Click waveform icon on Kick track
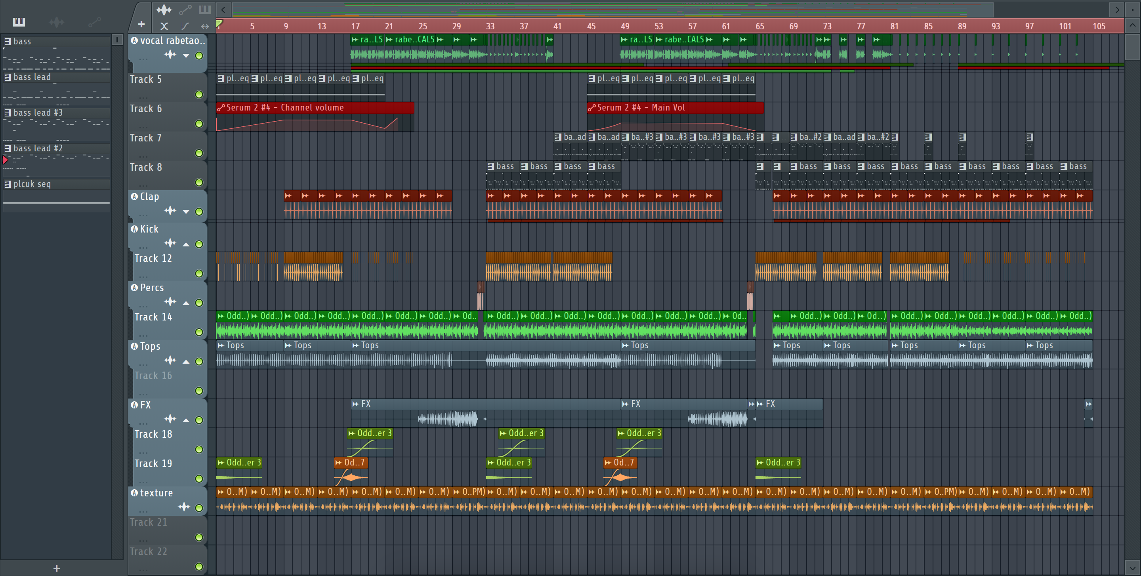 point(170,243)
